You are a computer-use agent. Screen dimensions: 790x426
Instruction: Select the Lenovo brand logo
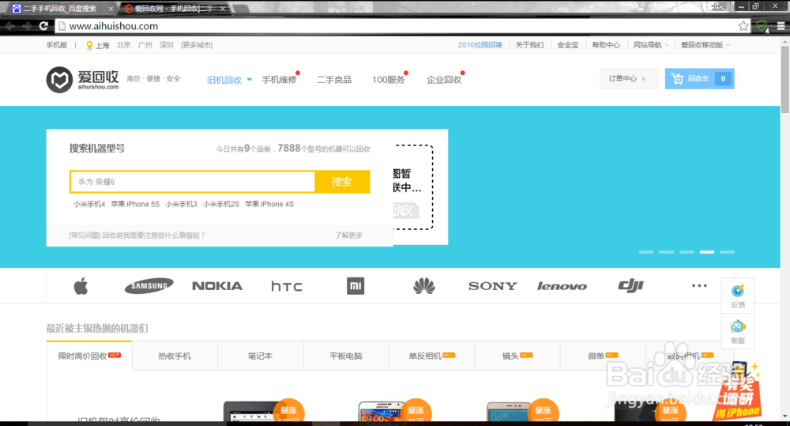(562, 286)
